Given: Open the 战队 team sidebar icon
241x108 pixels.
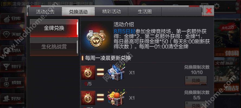Looking at the screenshot, I should click(x=12, y=51).
